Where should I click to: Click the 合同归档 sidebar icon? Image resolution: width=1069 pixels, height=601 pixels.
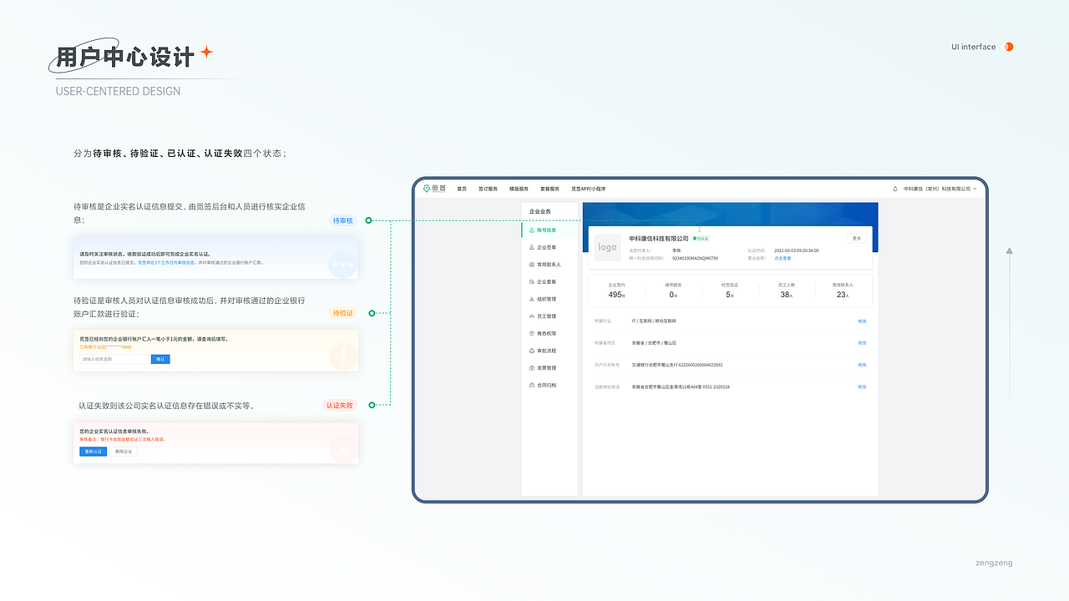click(532, 385)
